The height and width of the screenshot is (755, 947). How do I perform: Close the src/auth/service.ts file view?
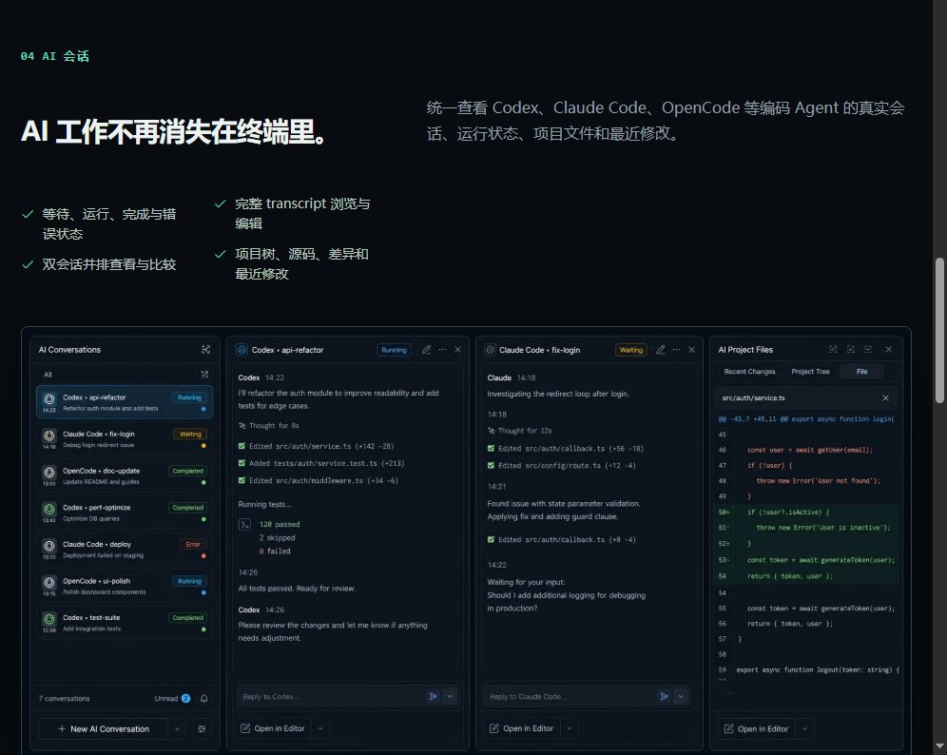tap(885, 398)
